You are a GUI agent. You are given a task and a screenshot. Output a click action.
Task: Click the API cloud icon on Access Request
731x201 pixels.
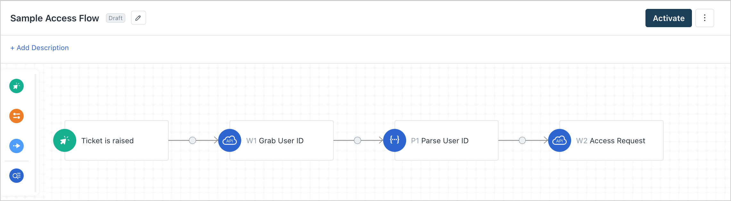click(560, 140)
